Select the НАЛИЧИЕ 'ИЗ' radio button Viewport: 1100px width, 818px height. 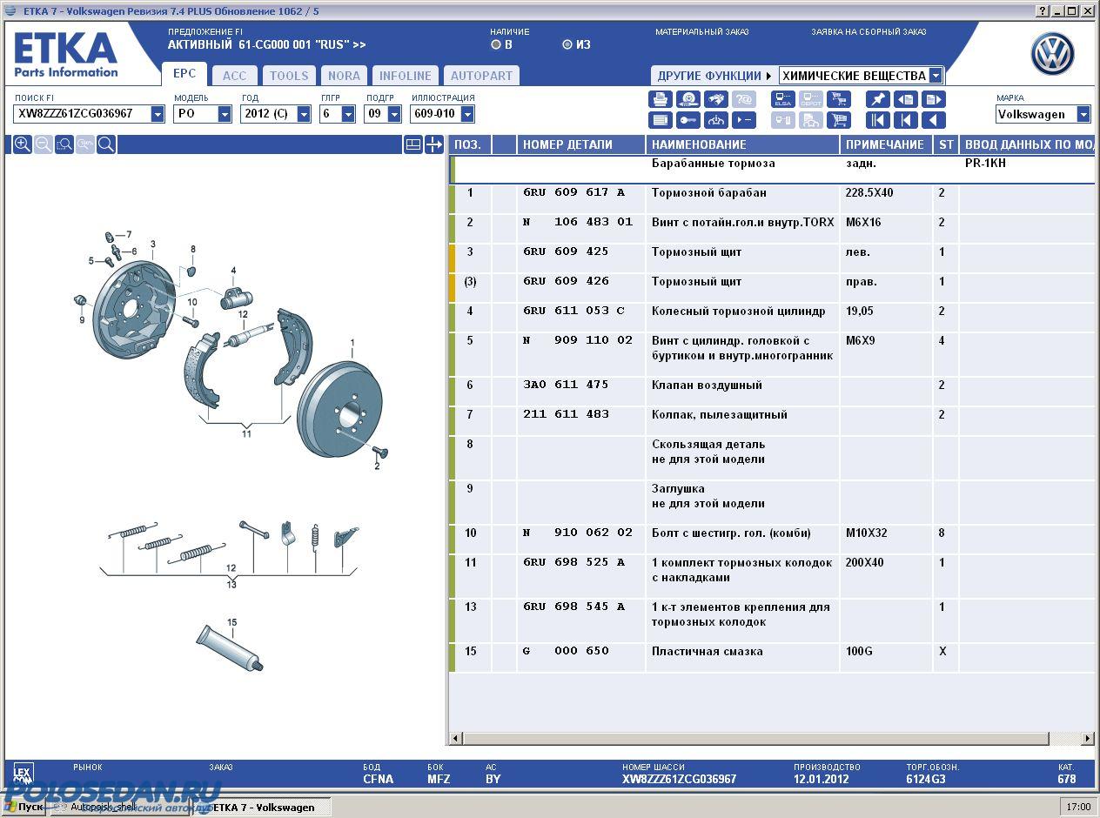click(567, 44)
